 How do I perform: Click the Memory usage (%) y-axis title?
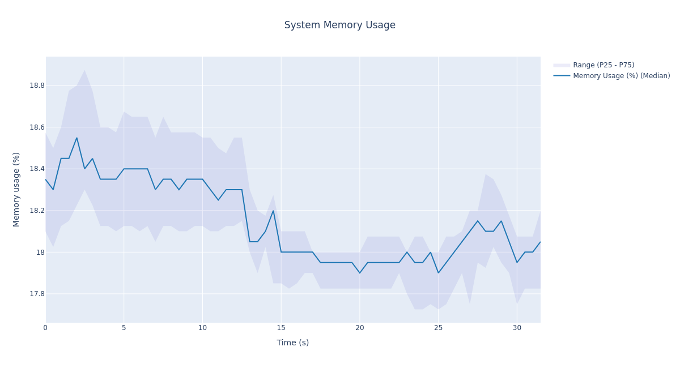(16, 189)
